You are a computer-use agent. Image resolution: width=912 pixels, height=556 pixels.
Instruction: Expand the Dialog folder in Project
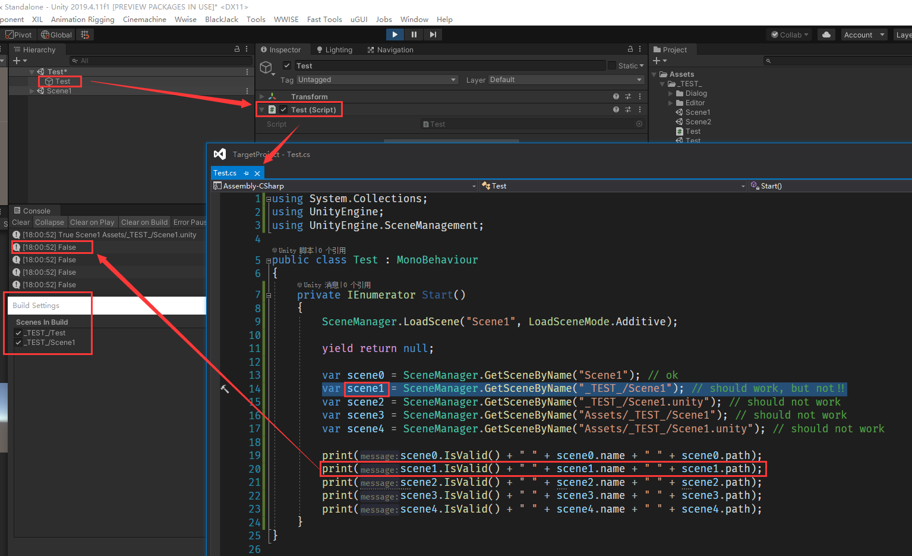tap(671, 93)
